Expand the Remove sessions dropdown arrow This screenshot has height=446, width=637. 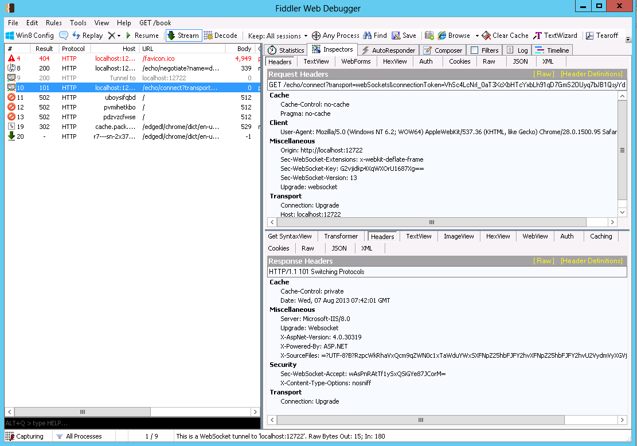[x=119, y=36]
